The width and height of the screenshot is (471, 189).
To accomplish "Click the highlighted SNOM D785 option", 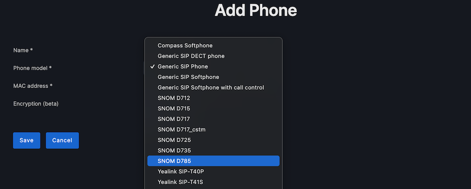I will pos(174,161).
